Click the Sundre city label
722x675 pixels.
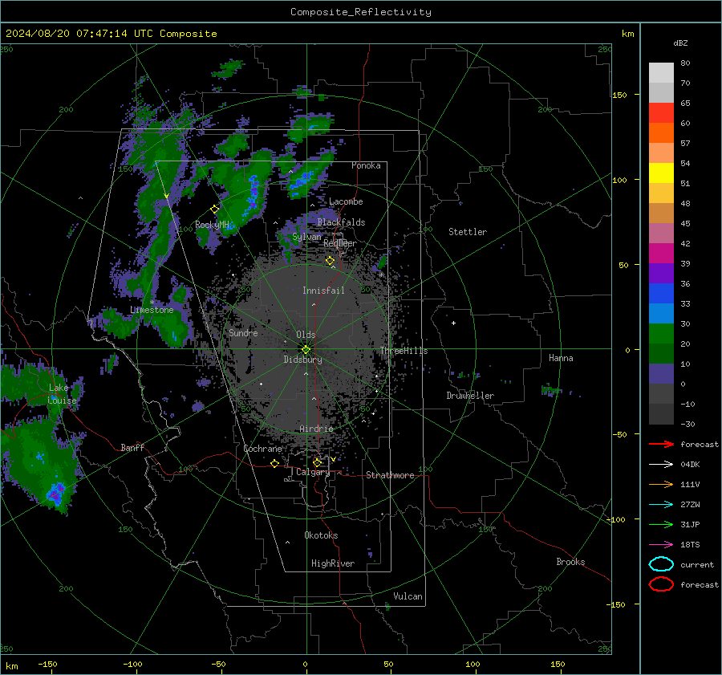point(243,332)
